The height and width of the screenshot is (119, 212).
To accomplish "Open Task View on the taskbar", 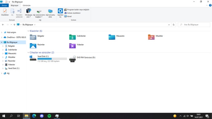I will (19, 116).
